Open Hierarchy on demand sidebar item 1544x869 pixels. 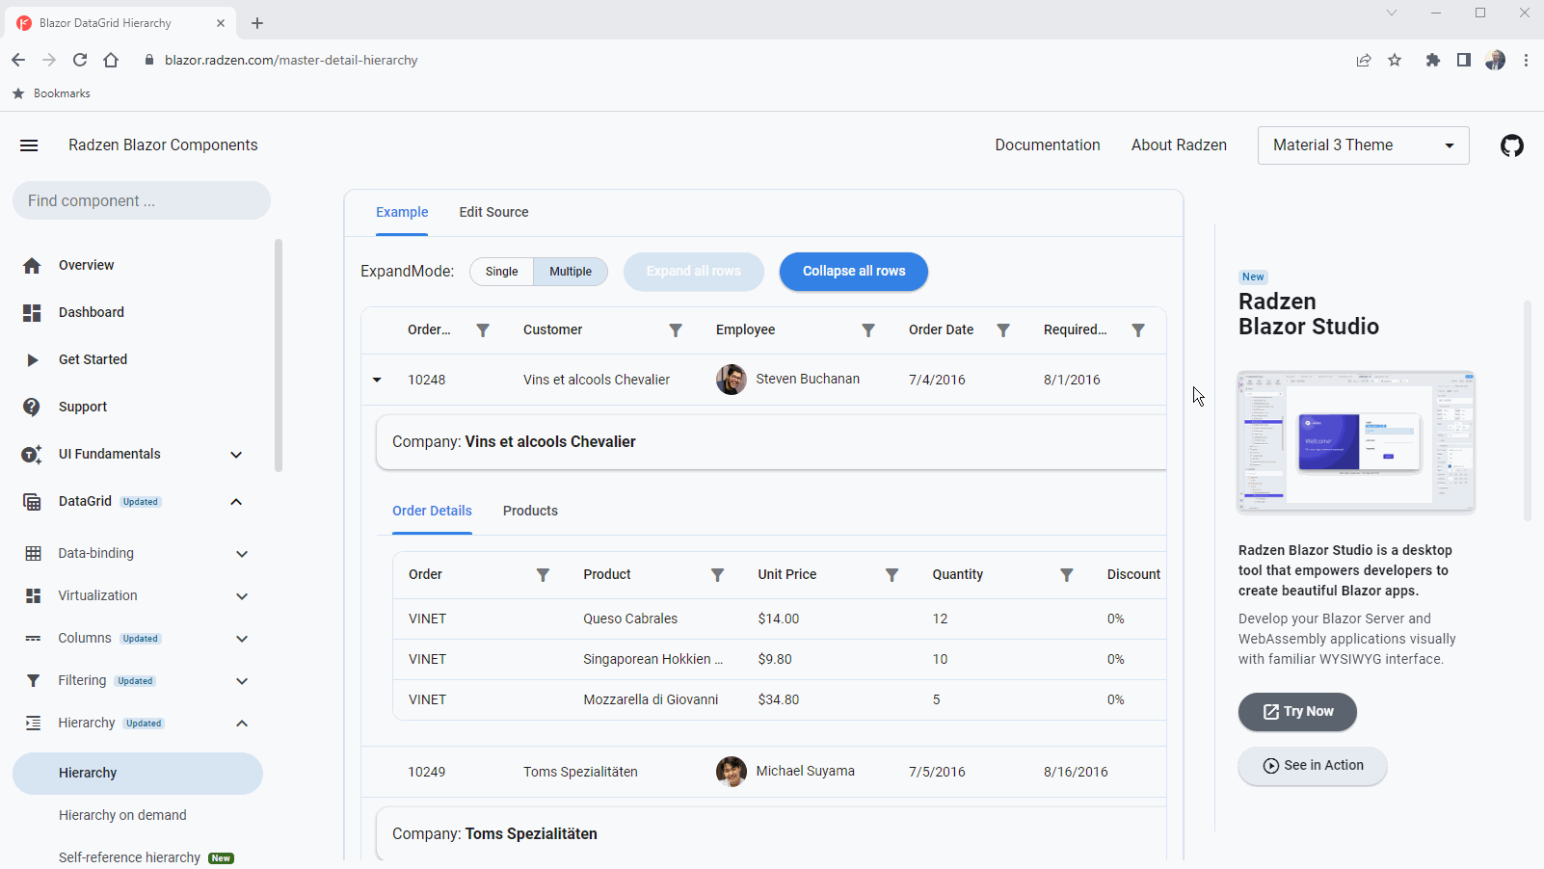pyautogui.click(x=122, y=815)
